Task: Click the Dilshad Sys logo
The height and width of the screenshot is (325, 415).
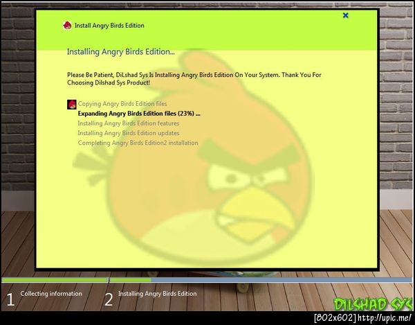Action: 373,304
